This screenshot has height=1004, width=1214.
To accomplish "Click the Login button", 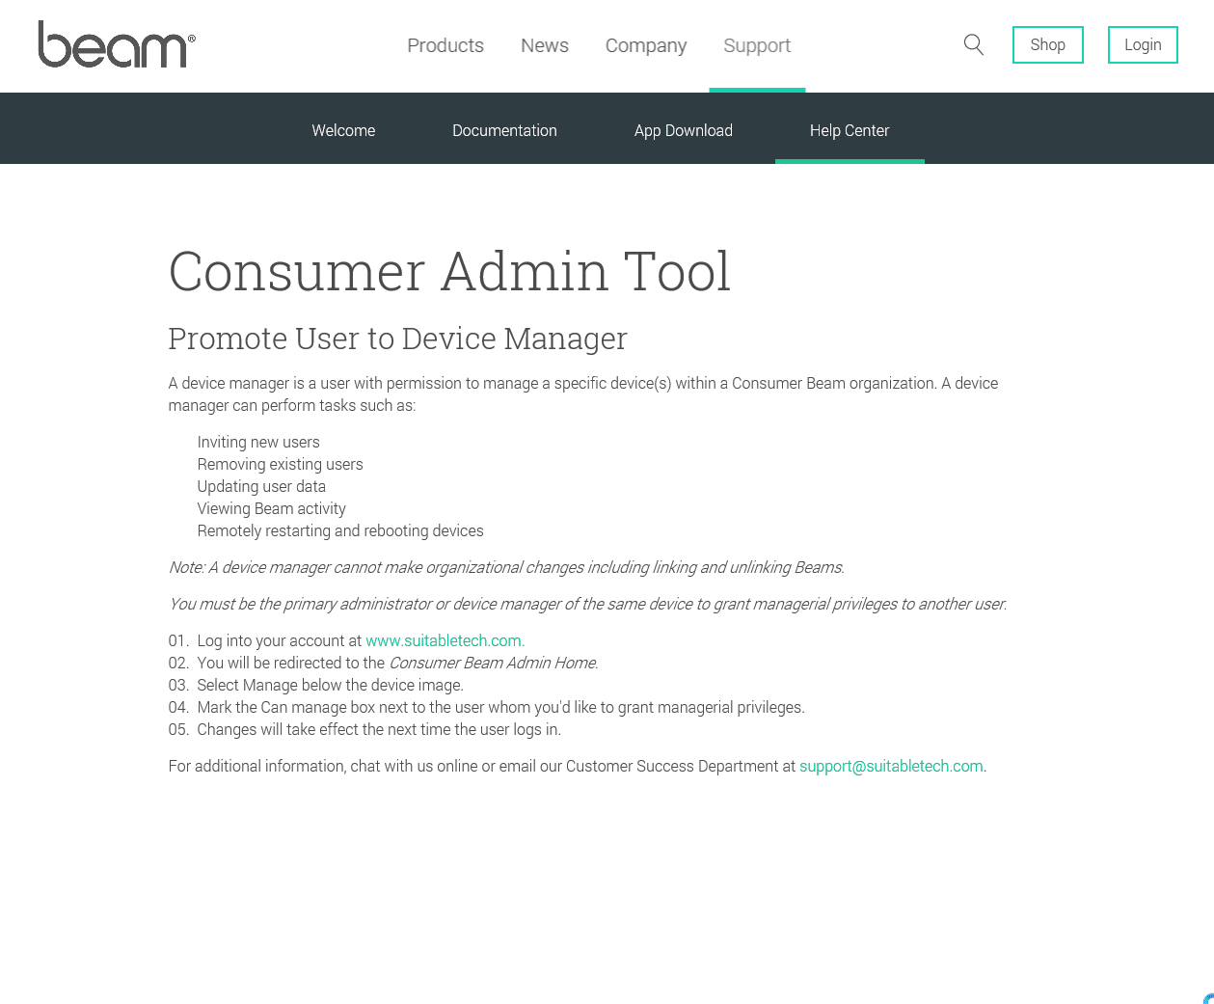I will (x=1143, y=44).
